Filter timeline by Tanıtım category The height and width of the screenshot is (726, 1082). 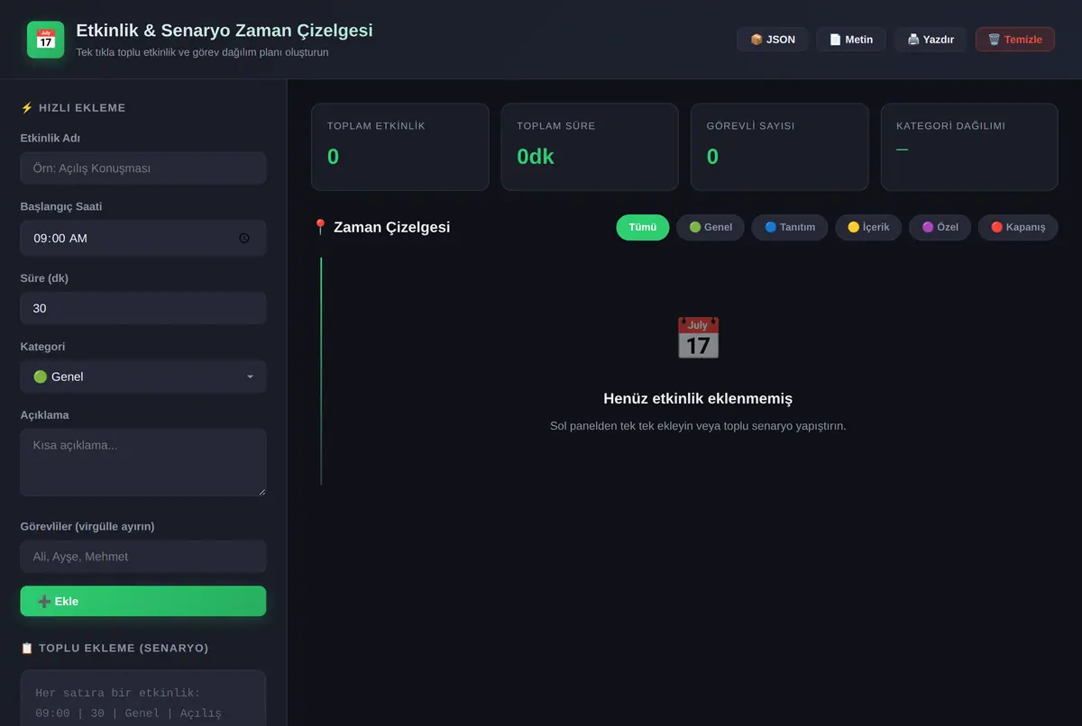tap(790, 227)
